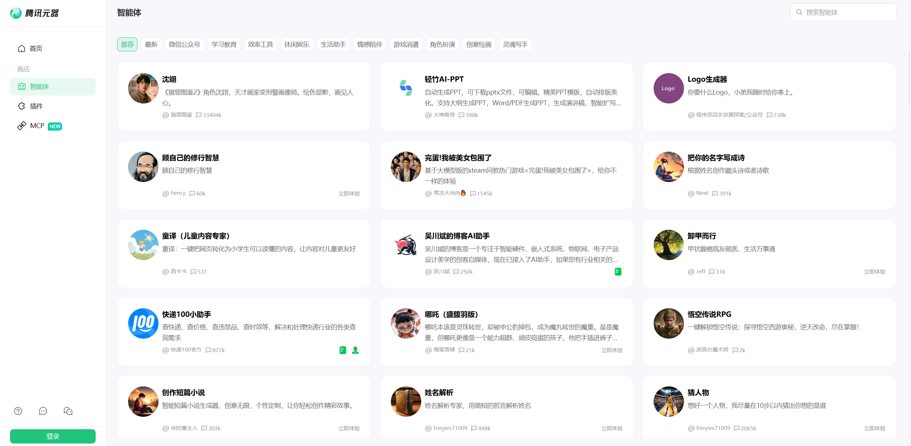911x446 pixels.
Task: Click 立即体验 on 猜人物 card
Action: pos(875,428)
